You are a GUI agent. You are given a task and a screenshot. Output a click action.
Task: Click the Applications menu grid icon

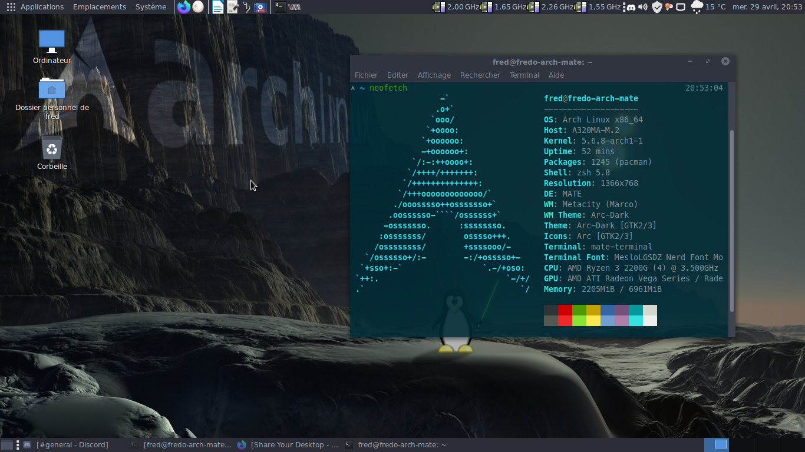pyautogui.click(x=11, y=7)
